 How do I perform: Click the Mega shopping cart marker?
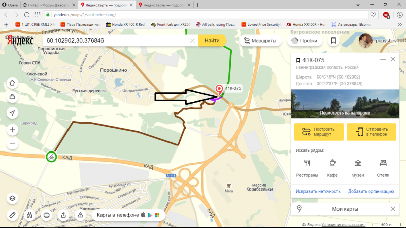229,186
